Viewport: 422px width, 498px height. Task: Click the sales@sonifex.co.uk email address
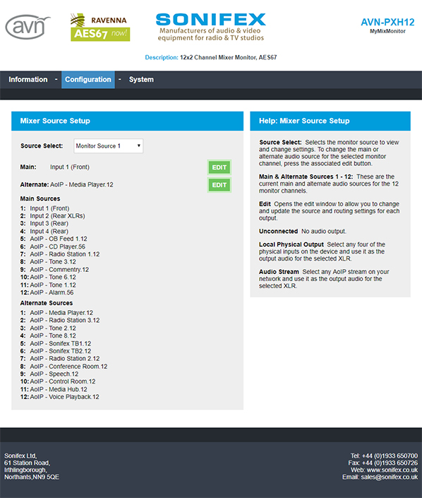[x=390, y=477]
